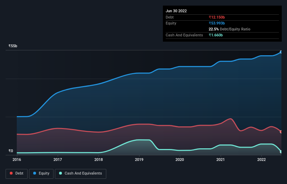
Task: Click the 2016 x-axis label
Action: pos(17,160)
